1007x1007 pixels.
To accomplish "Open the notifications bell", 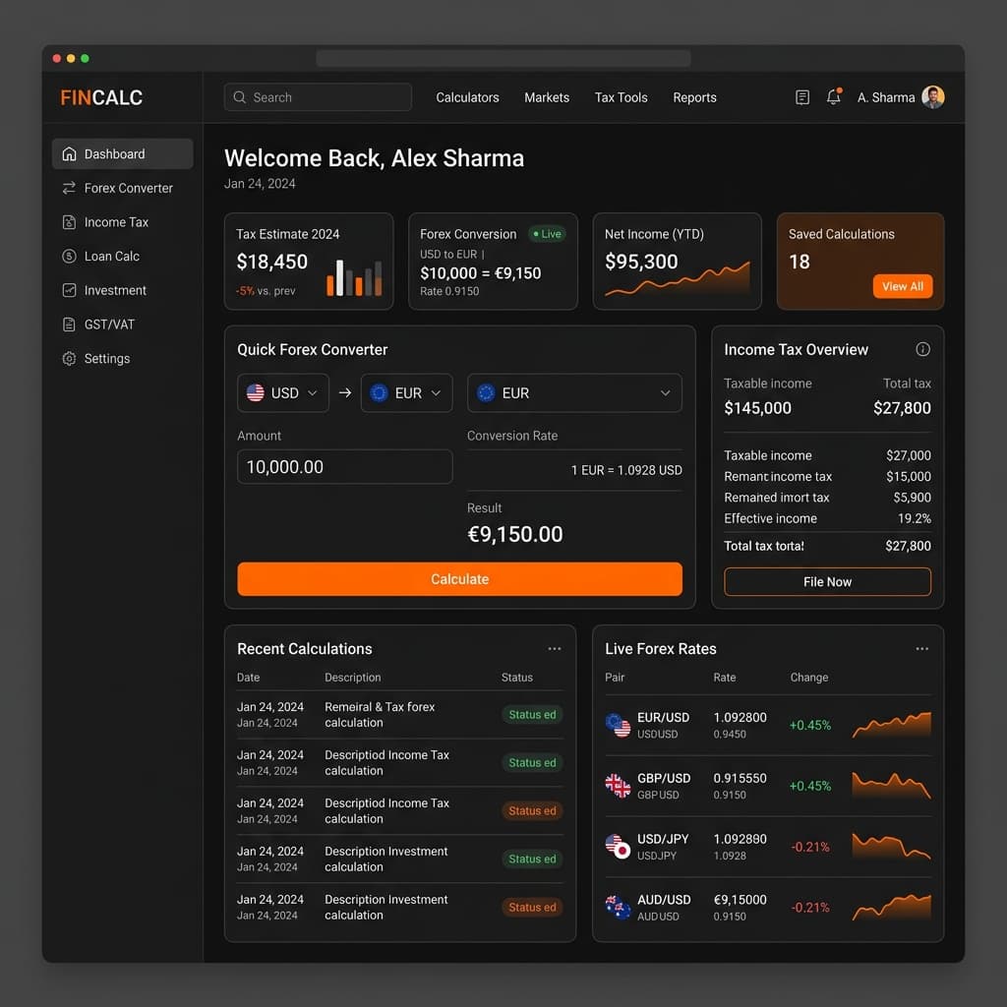I will point(834,96).
